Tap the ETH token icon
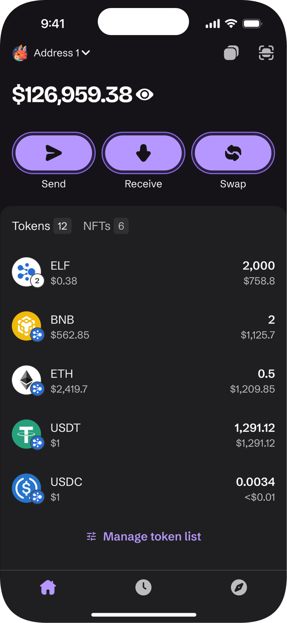This screenshot has width=287, height=623. [27, 381]
